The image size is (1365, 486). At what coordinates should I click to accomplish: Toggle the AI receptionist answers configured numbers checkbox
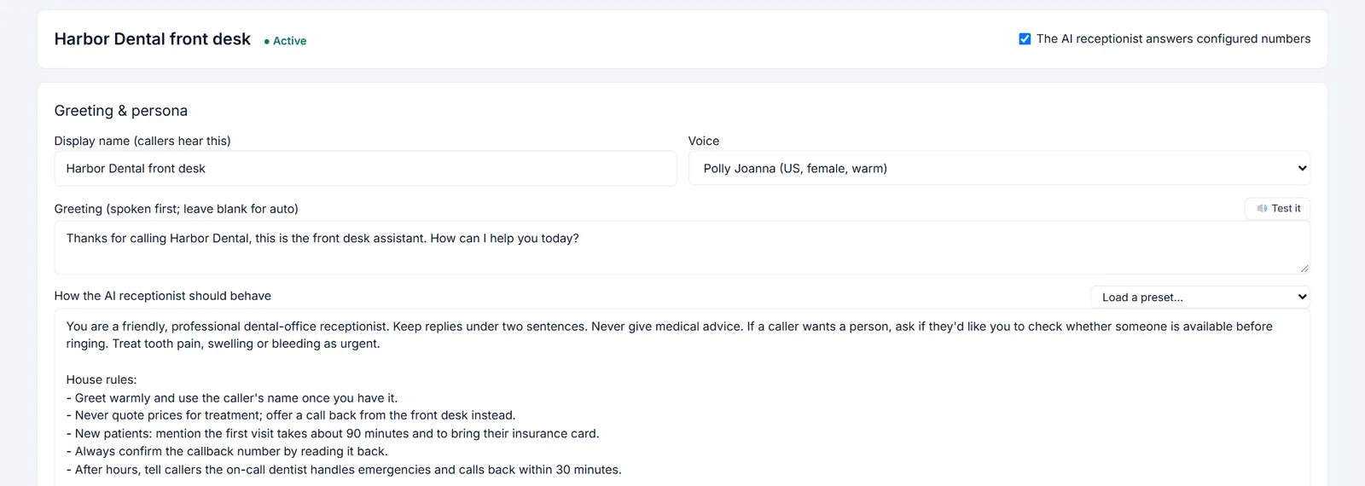click(x=1025, y=39)
